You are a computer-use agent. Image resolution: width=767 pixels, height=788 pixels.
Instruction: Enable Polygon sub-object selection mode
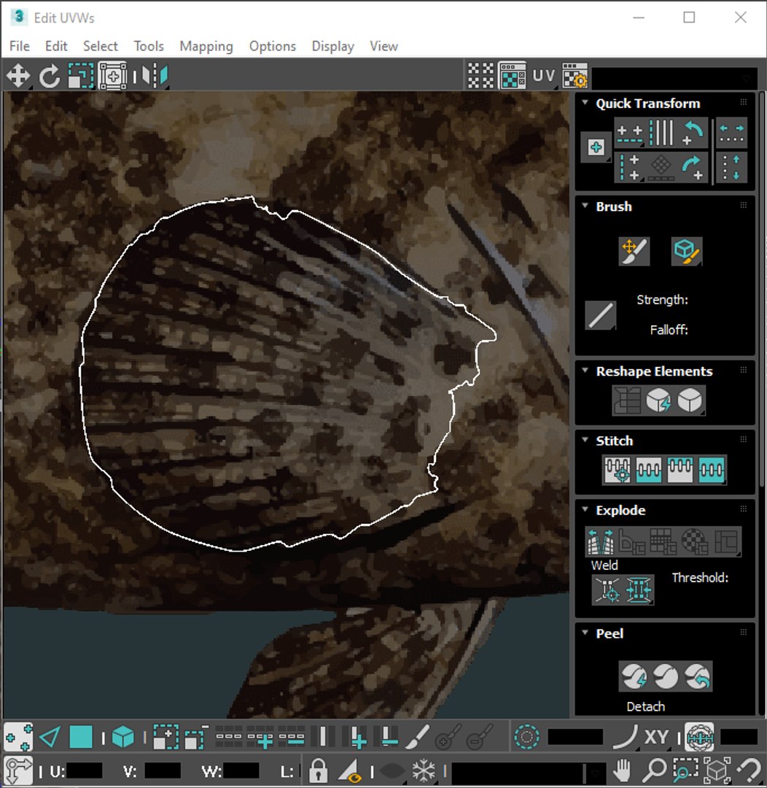click(x=81, y=738)
